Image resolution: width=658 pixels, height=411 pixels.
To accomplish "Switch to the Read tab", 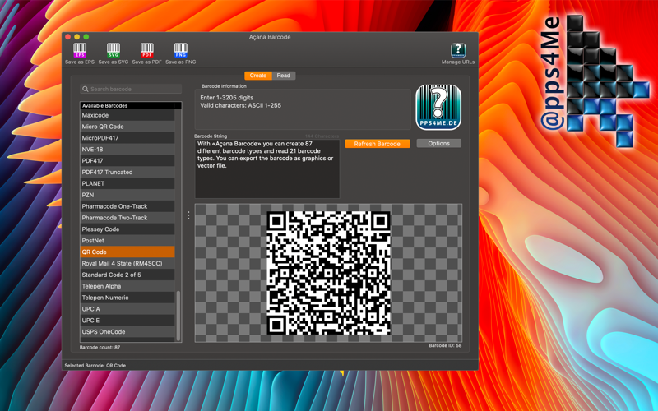I will [x=283, y=76].
